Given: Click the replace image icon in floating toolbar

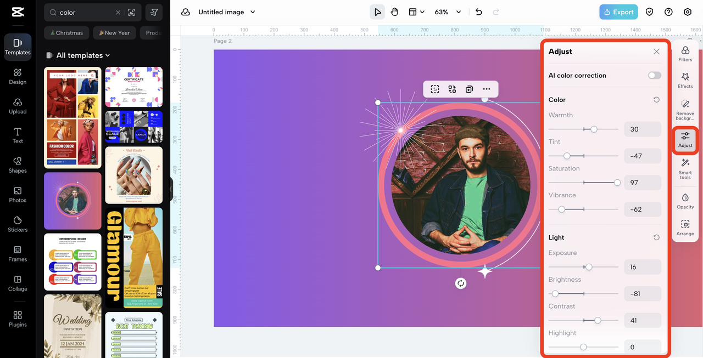Looking at the screenshot, I should point(452,89).
